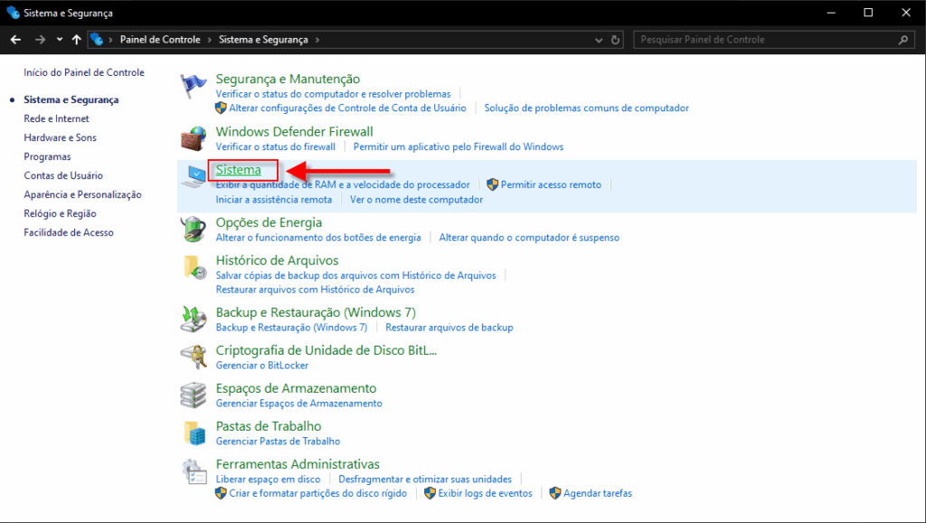Click the shield icon beside Exibir logs de eventos
This screenshot has width=926, height=523.
(430, 493)
